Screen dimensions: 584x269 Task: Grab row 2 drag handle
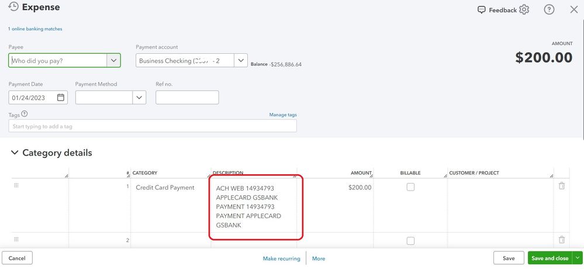16,239
